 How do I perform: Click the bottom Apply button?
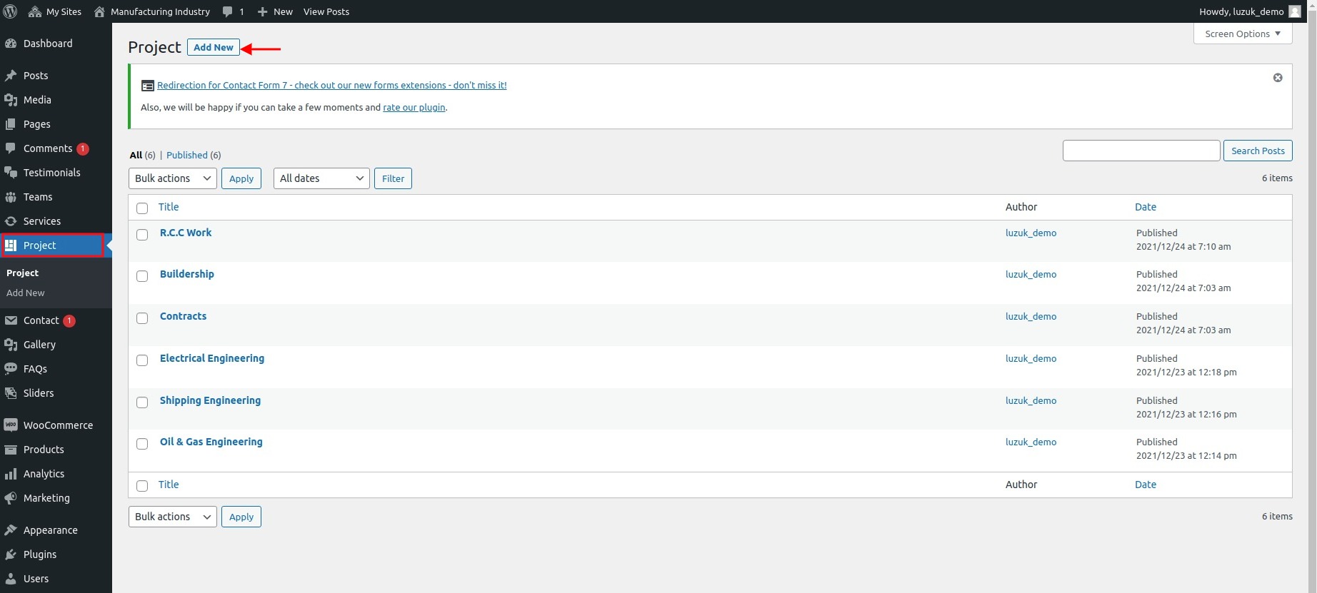[x=241, y=517]
